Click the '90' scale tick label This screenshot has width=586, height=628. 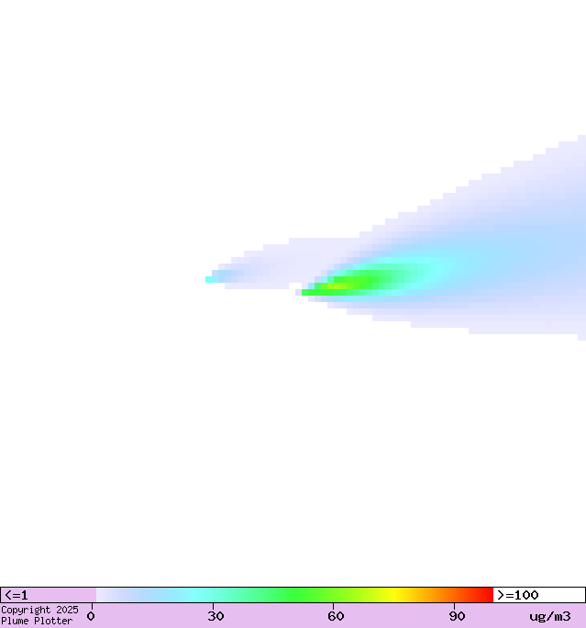click(x=457, y=616)
